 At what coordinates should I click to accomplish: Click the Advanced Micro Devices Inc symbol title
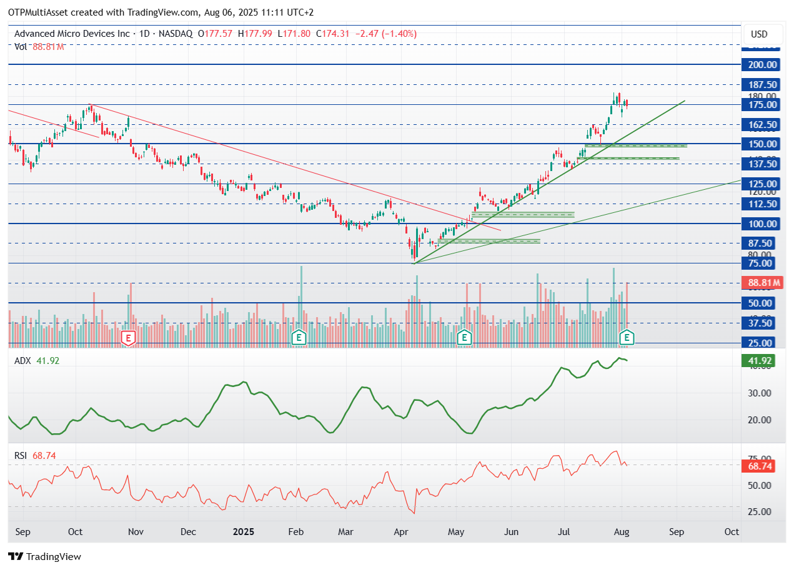click(x=72, y=34)
